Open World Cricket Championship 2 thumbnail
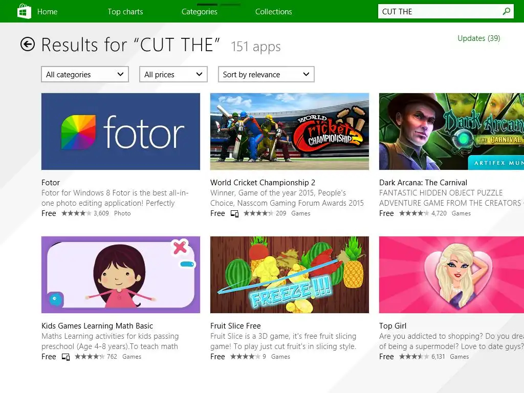 [290, 132]
